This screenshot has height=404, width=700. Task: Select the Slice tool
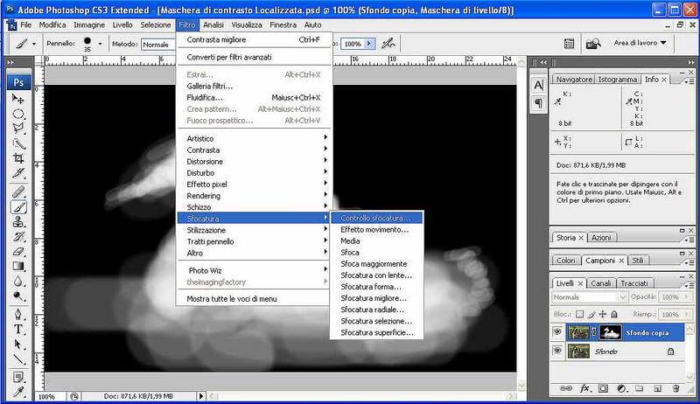(x=18, y=173)
